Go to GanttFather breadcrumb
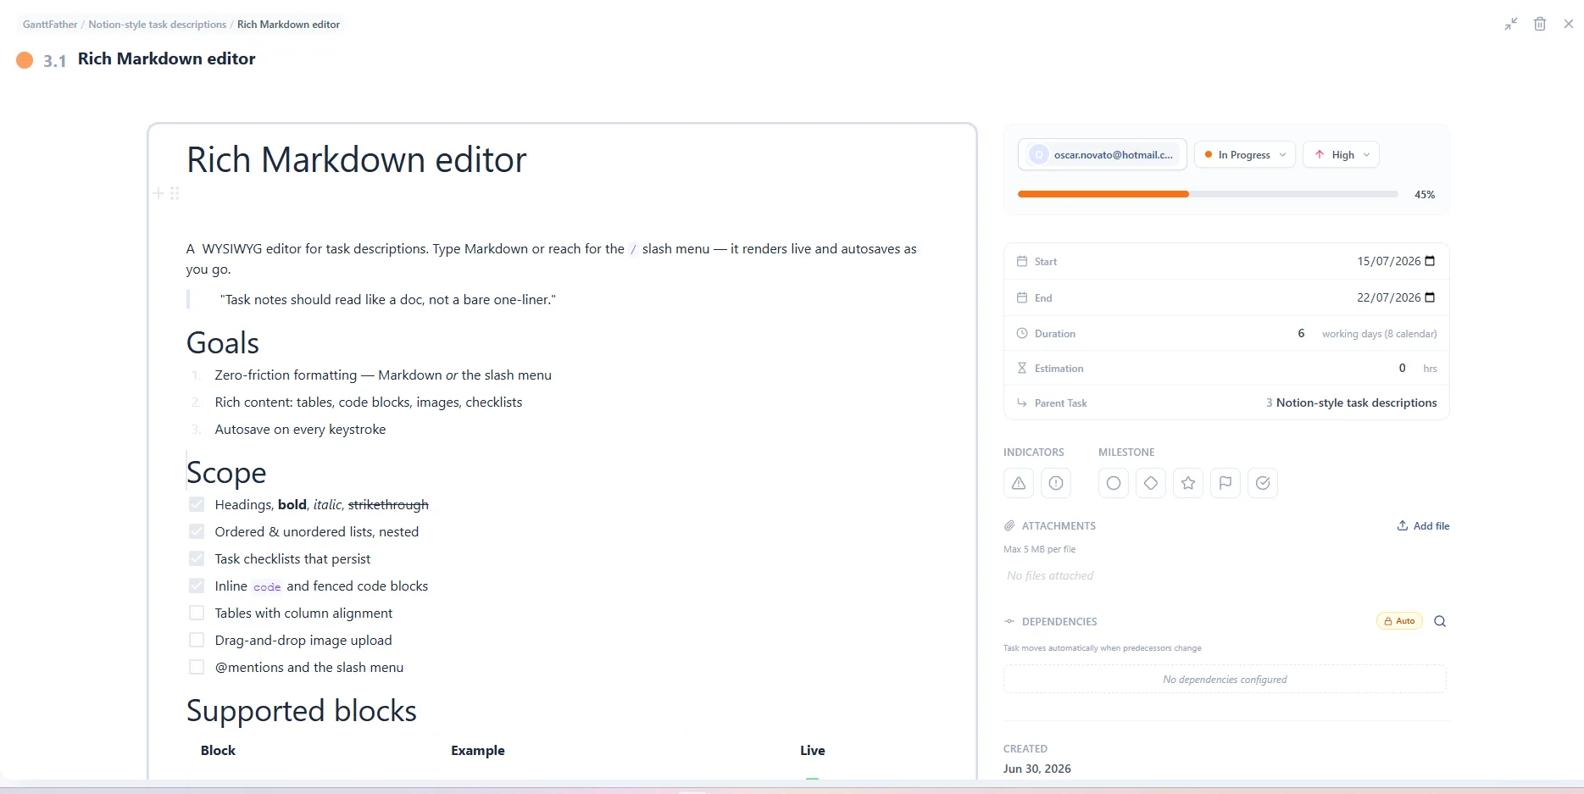The image size is (1584, 794). coord(50,25)
